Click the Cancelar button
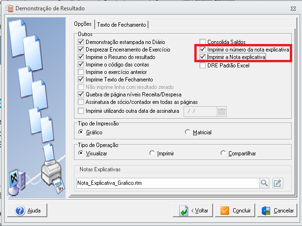 [277, 211]
